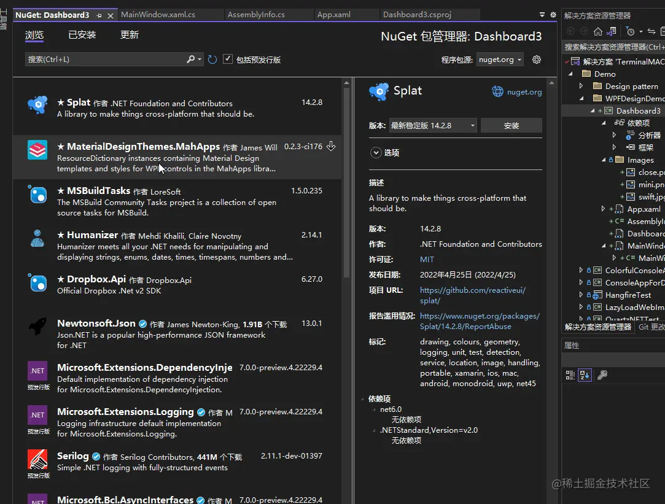Click the Microsoft.Extensions.DependencyInjection .NET icon
The image size is (665, 504).
(37, 371)
